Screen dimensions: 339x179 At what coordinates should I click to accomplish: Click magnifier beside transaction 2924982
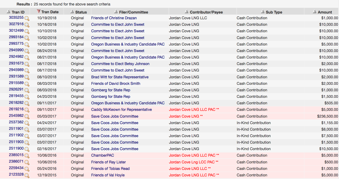27,58
